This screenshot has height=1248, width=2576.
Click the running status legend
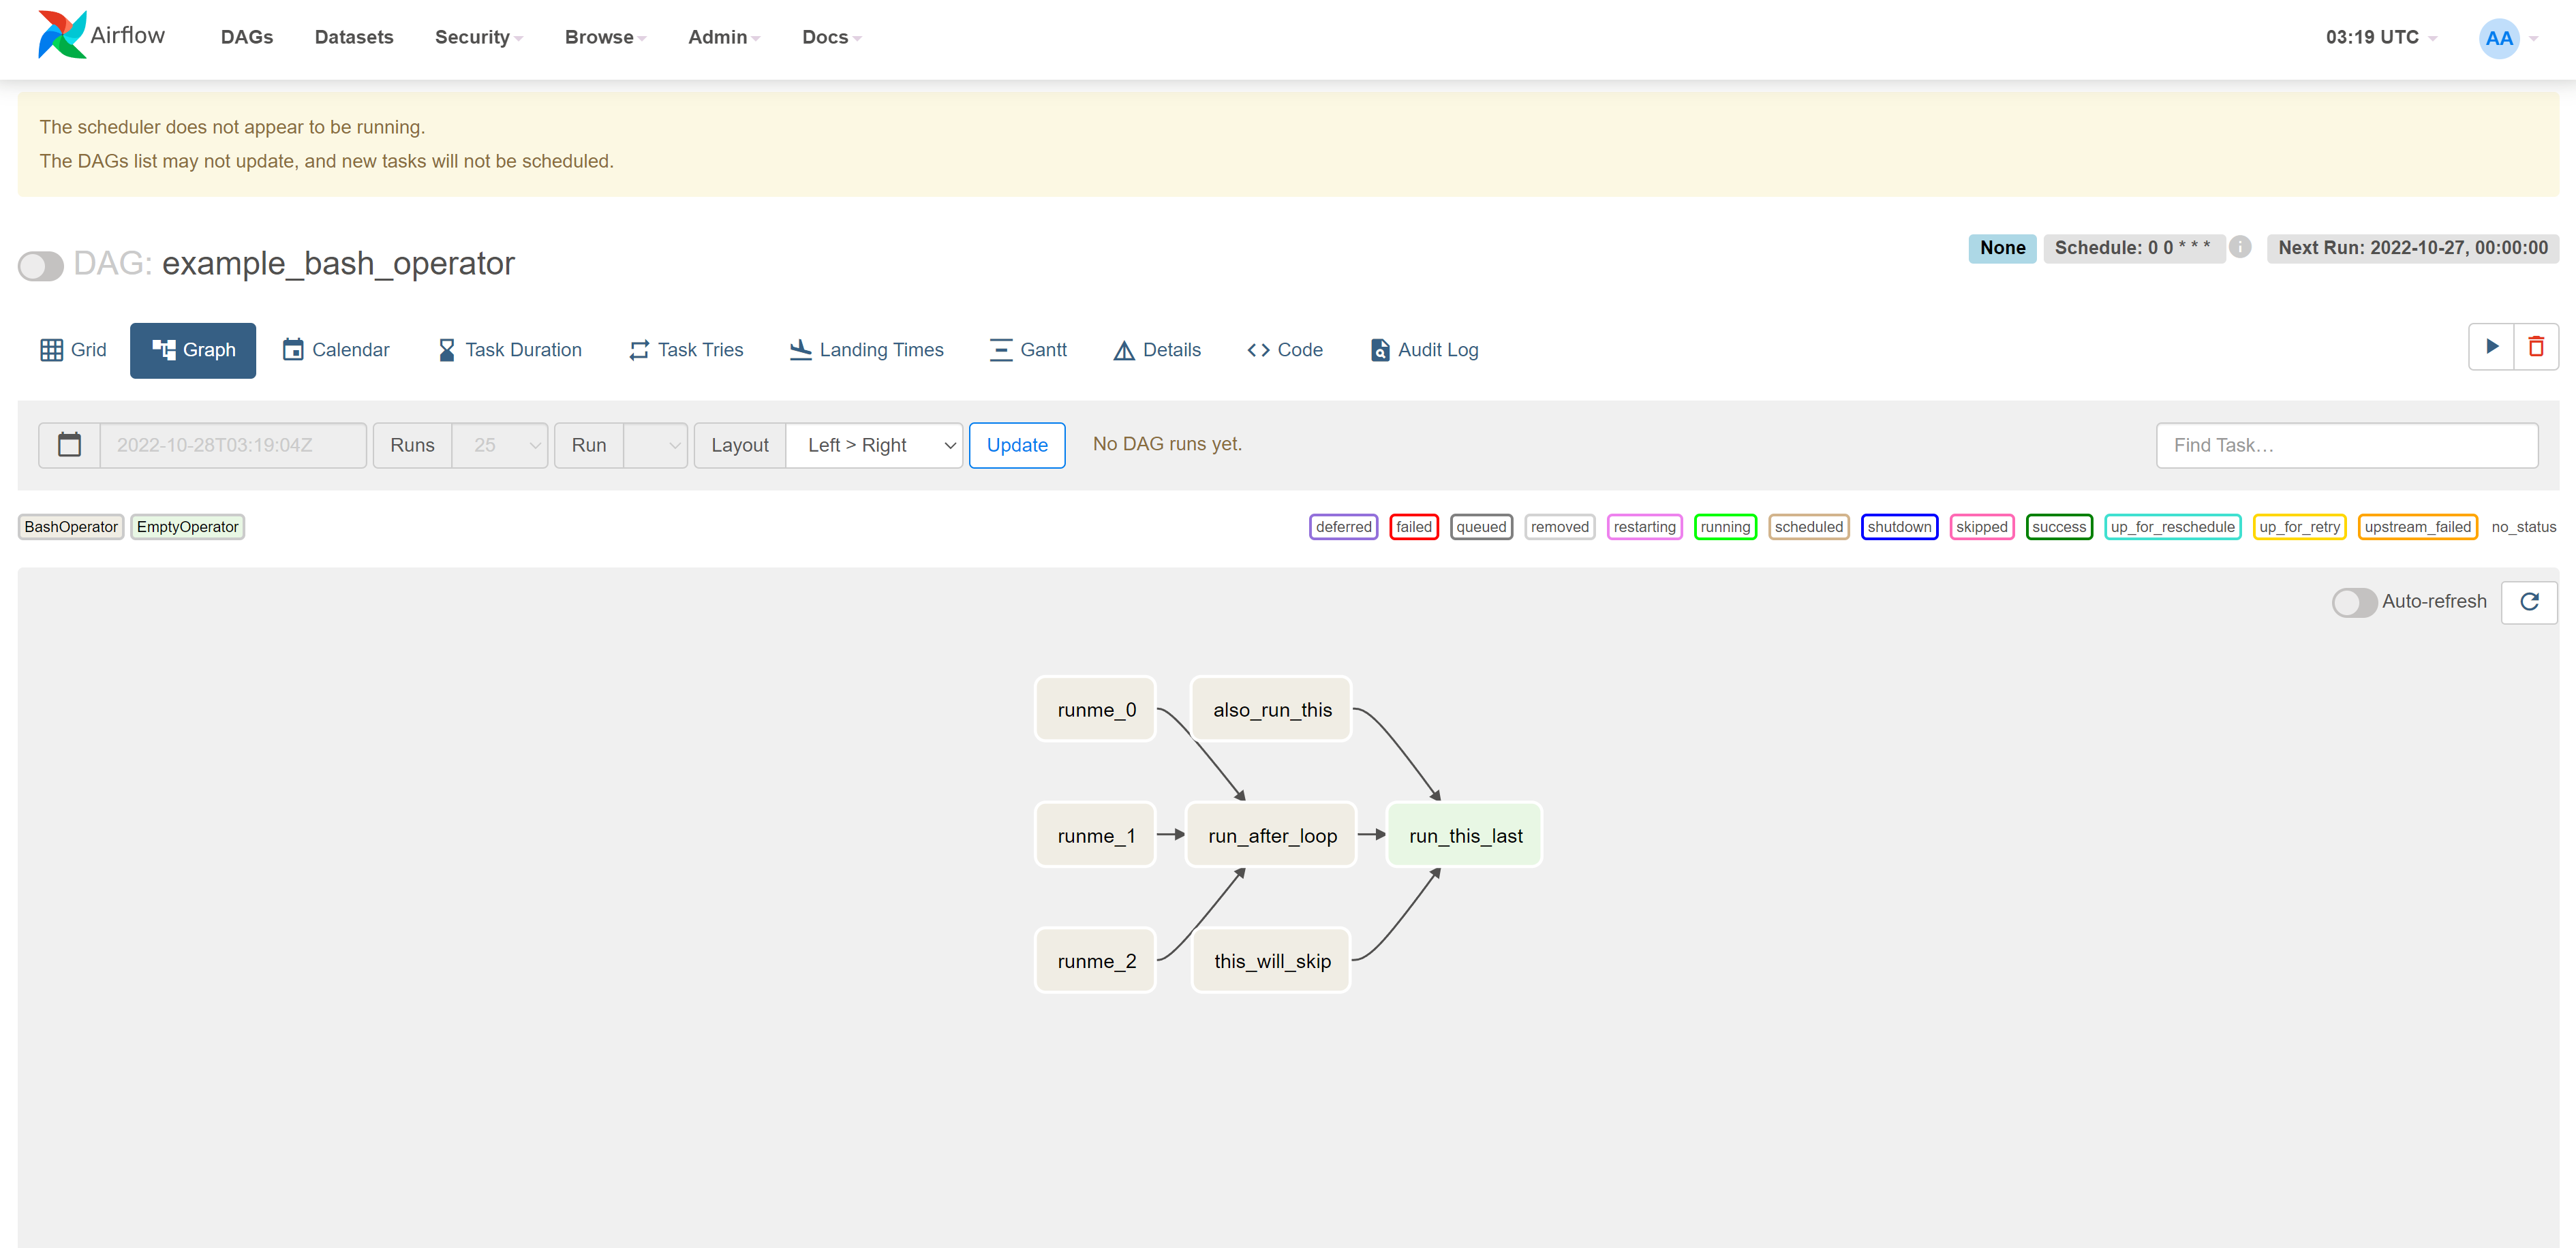(1725, 527)
